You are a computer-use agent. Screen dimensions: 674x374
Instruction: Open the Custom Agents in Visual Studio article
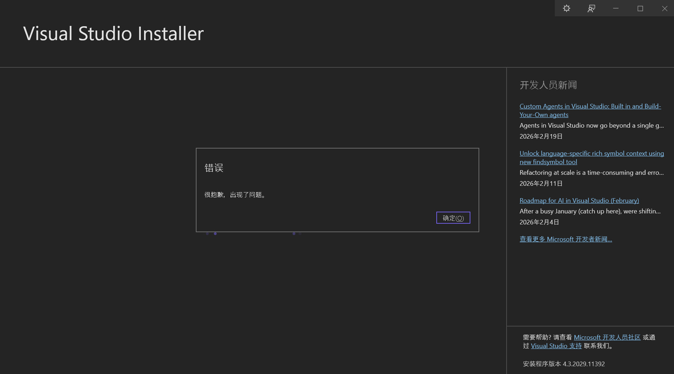[x=590, y=110]
